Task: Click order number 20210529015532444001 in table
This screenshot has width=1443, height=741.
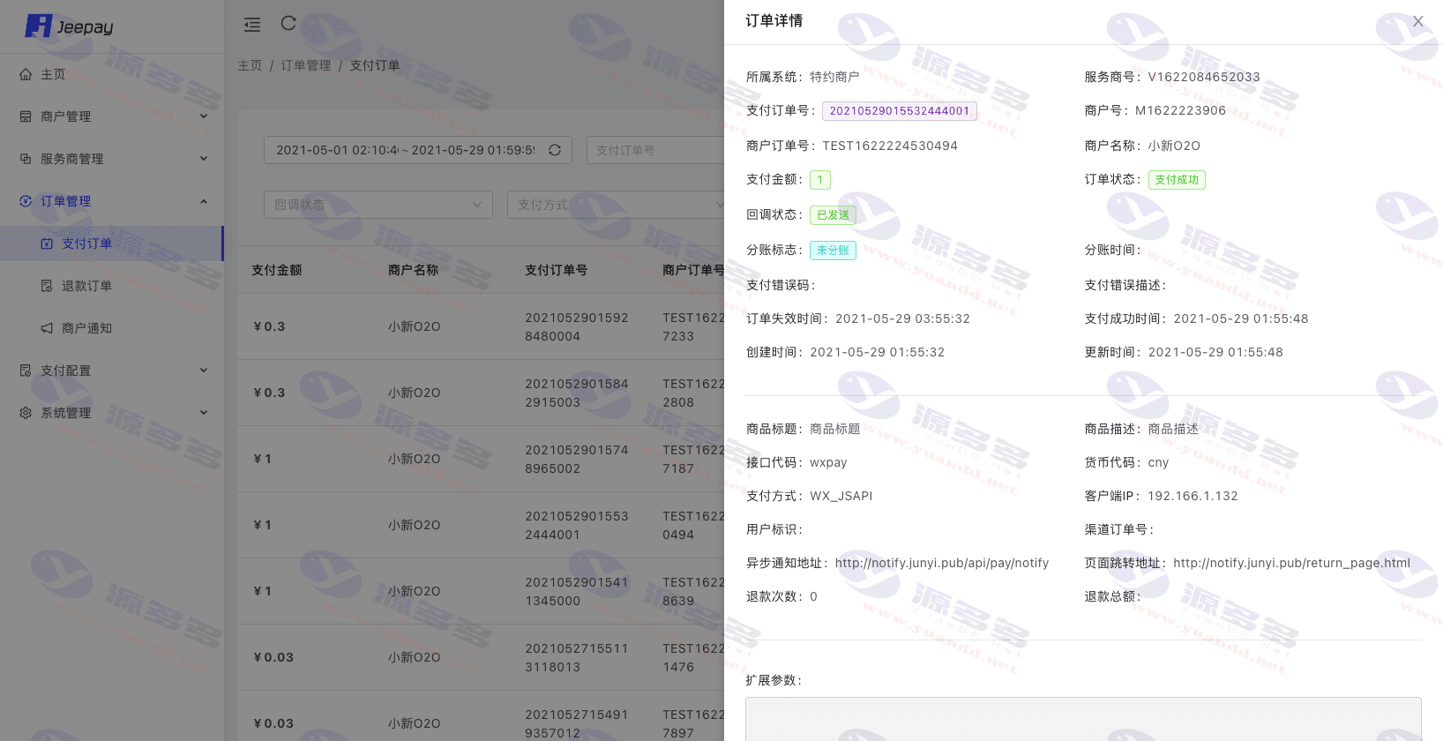Action: (x=577, y=525)
